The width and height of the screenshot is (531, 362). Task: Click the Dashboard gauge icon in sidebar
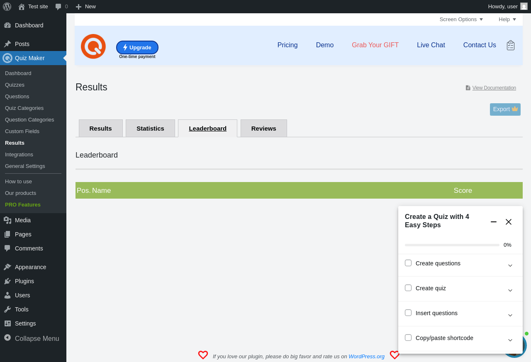pos(7,25)
